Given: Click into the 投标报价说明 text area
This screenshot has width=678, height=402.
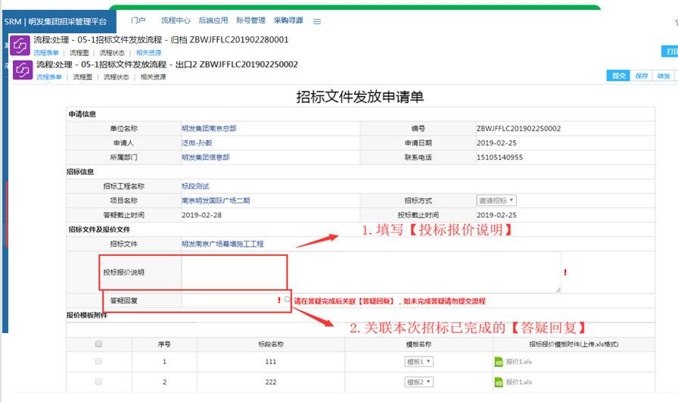Looking at the screenshot, I should [371, 273].
